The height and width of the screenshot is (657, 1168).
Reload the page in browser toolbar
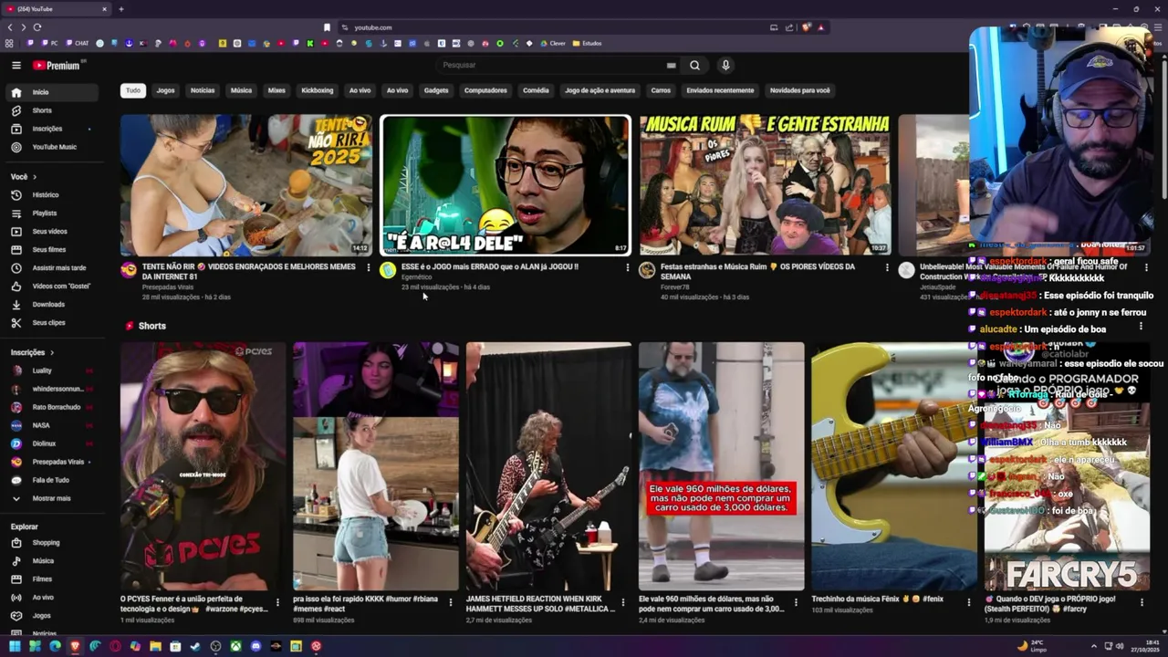tap(36, 27)
